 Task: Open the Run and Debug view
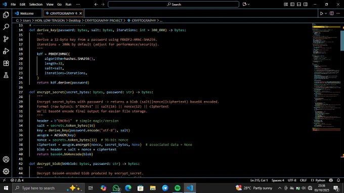(6, 51)
